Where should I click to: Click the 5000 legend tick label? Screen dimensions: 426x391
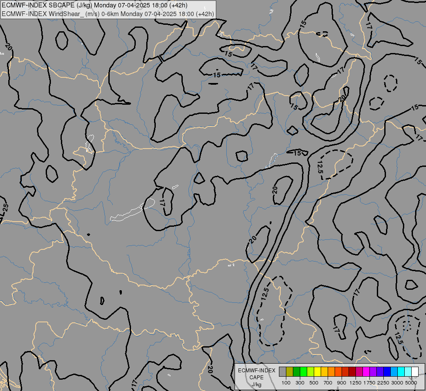pos(411,383)
